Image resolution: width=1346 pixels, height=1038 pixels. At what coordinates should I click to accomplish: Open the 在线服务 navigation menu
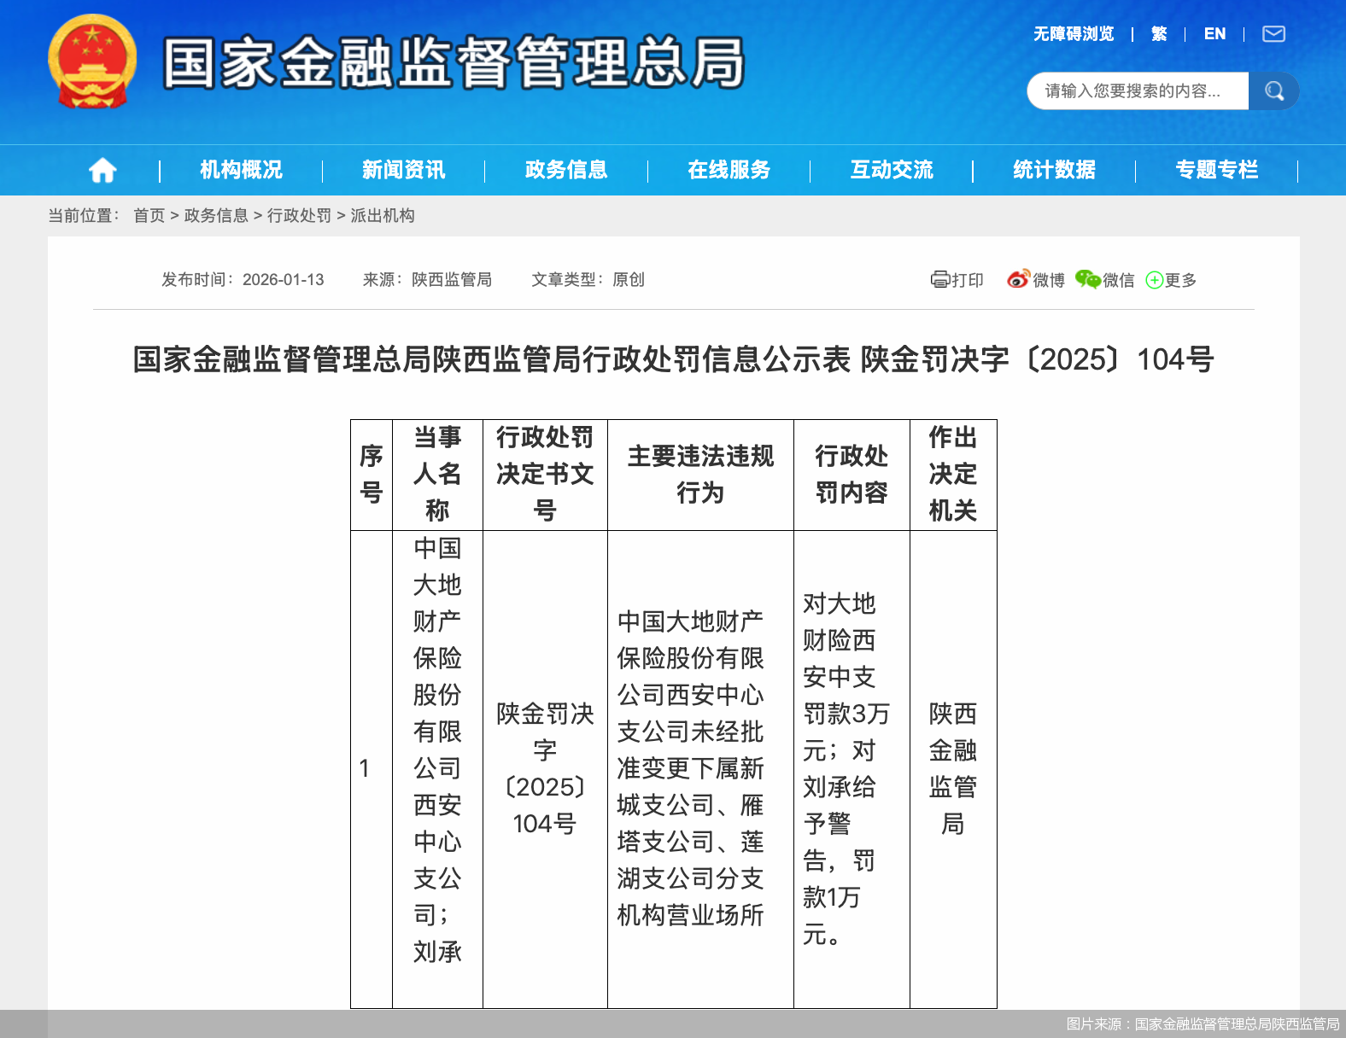(x=729, y=170)
